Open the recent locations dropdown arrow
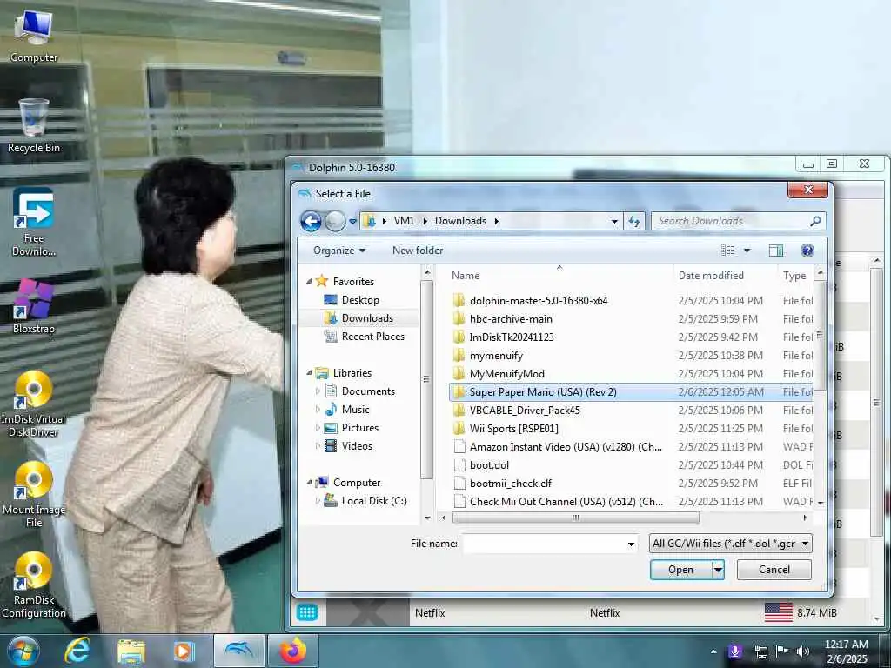This screenshot has height=668, width=891. click(x=353, y=222)
